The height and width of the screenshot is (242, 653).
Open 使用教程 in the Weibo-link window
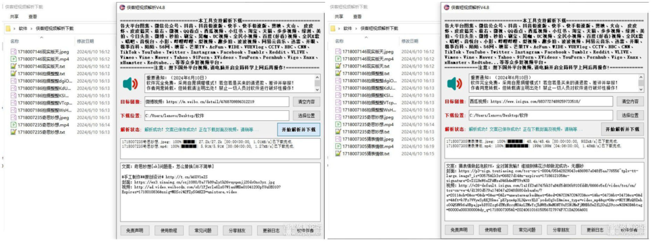tap(168, 230)
